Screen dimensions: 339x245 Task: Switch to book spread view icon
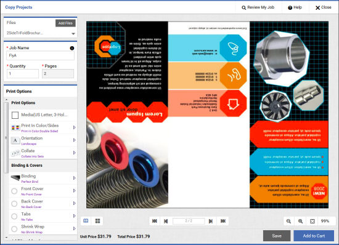tap(86, 221)
